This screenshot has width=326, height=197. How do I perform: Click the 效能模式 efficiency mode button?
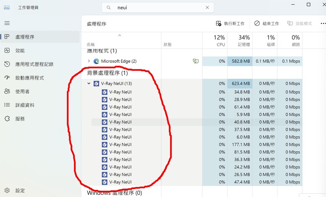click(x=299, y=23)
